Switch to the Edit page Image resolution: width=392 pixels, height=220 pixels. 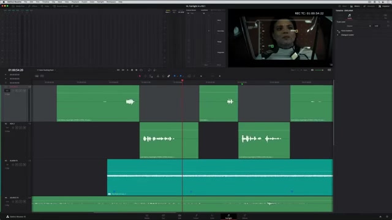(x=179, y=216)
